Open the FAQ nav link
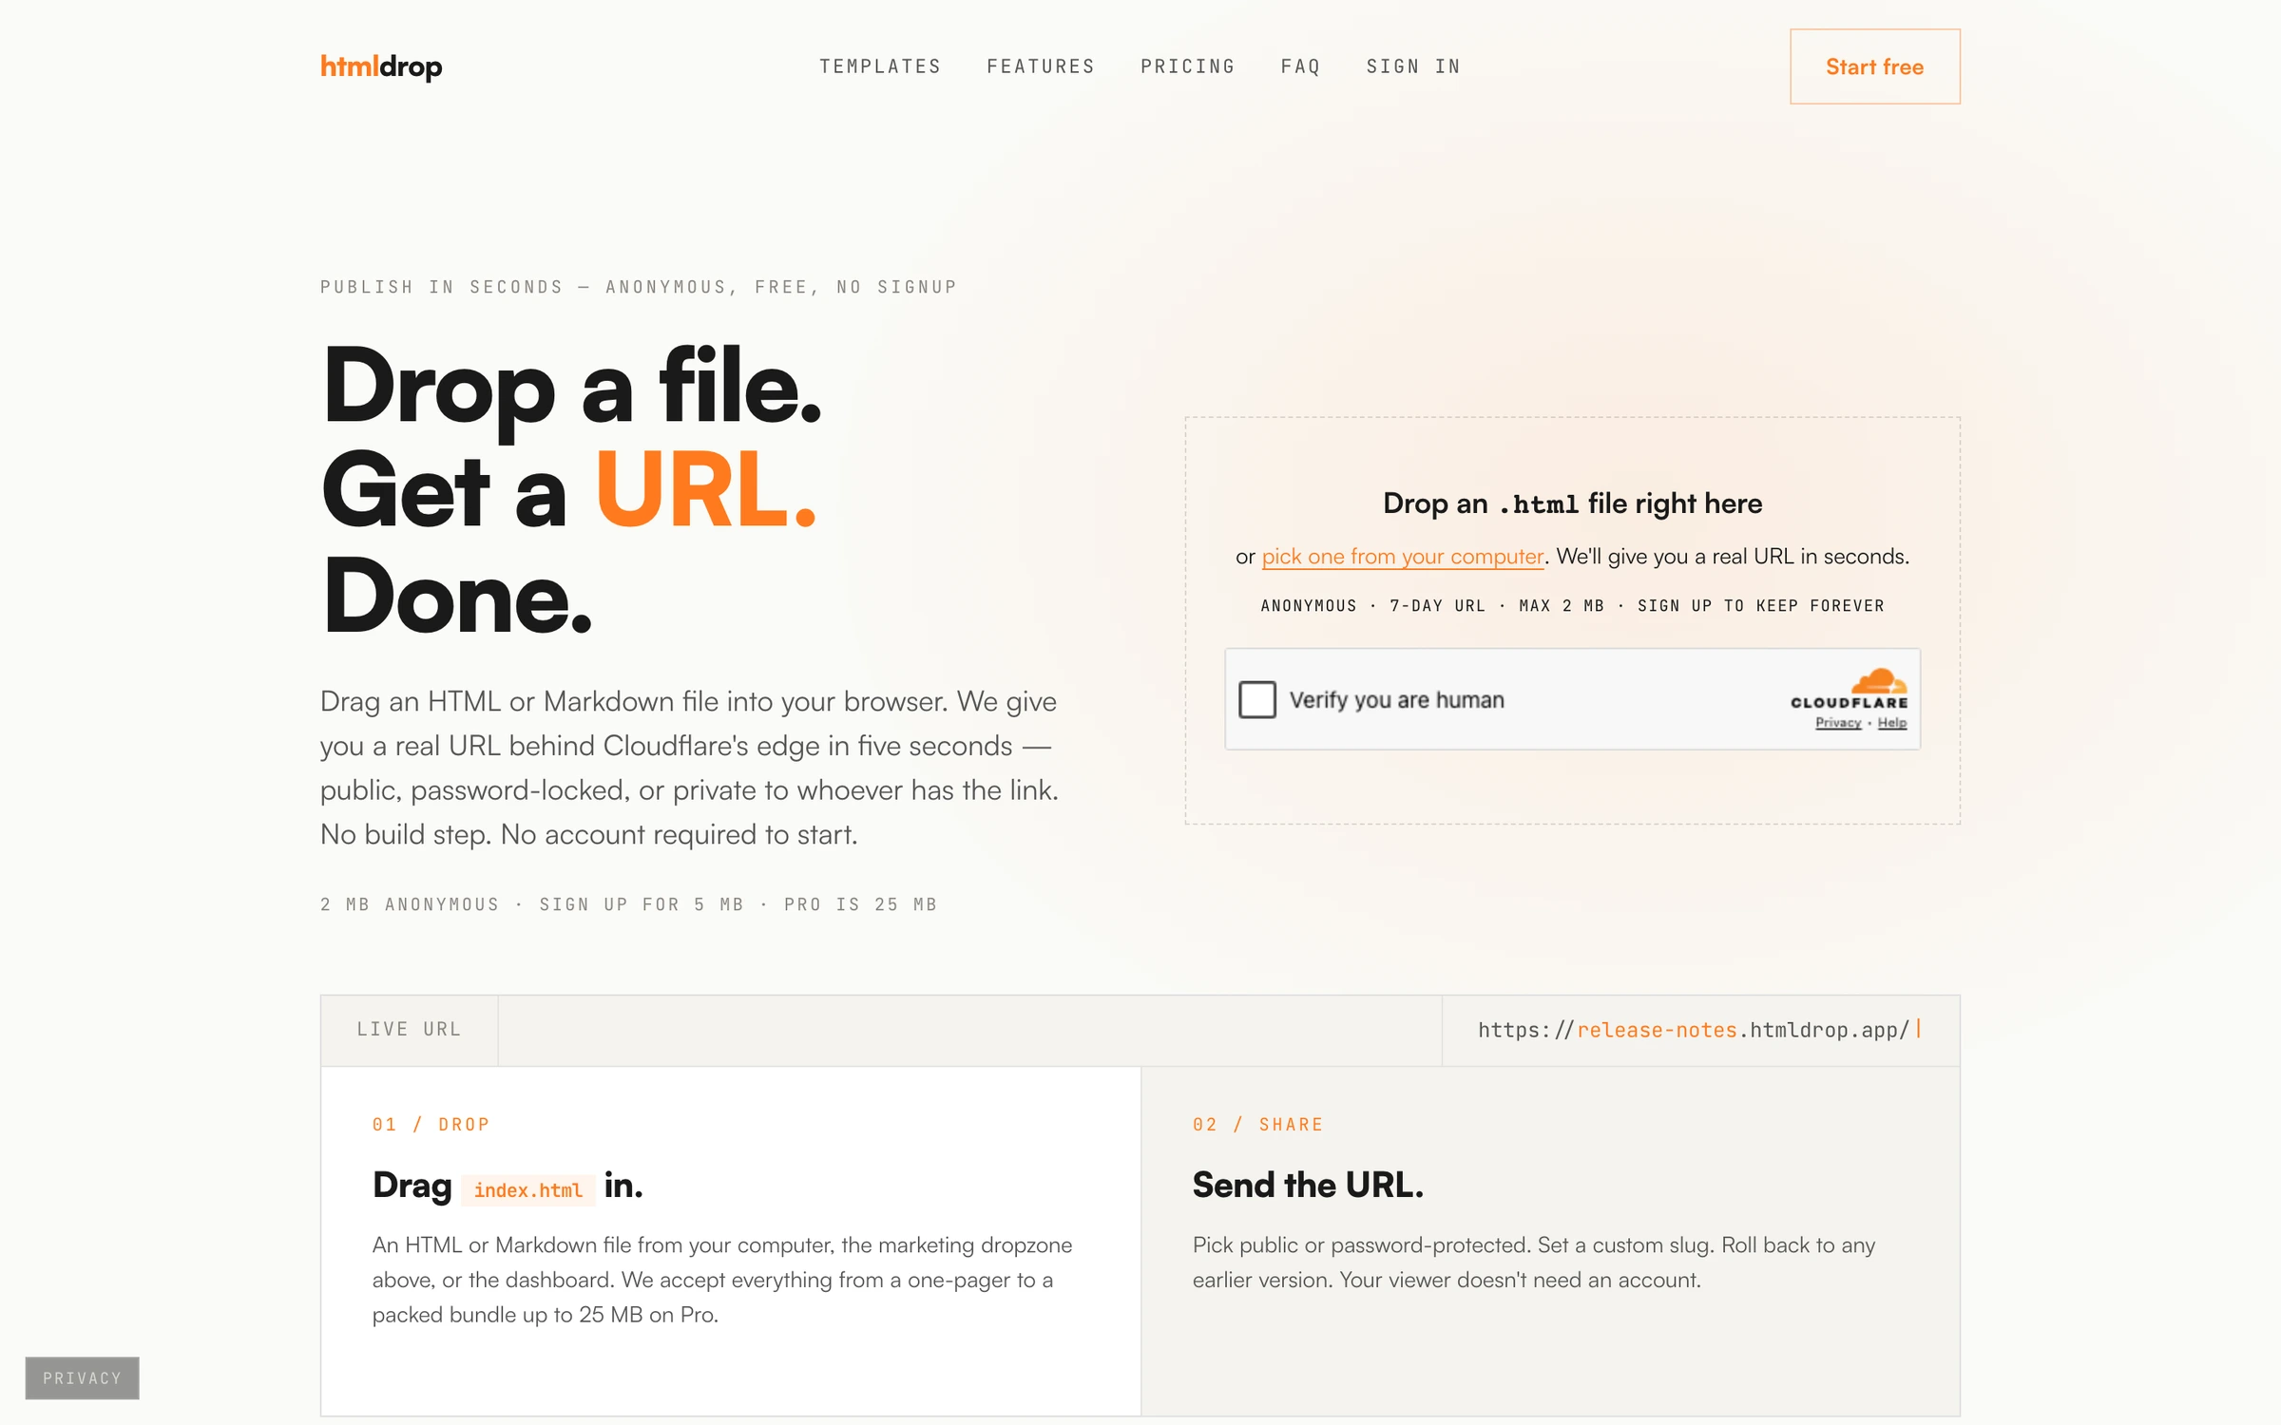The height and width of the screenshot is (1425, 2281). click(1301, 66)
